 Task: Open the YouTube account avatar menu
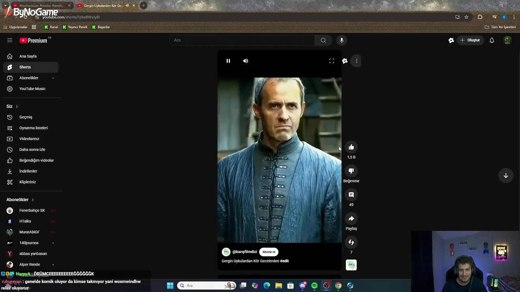[507, 40]
